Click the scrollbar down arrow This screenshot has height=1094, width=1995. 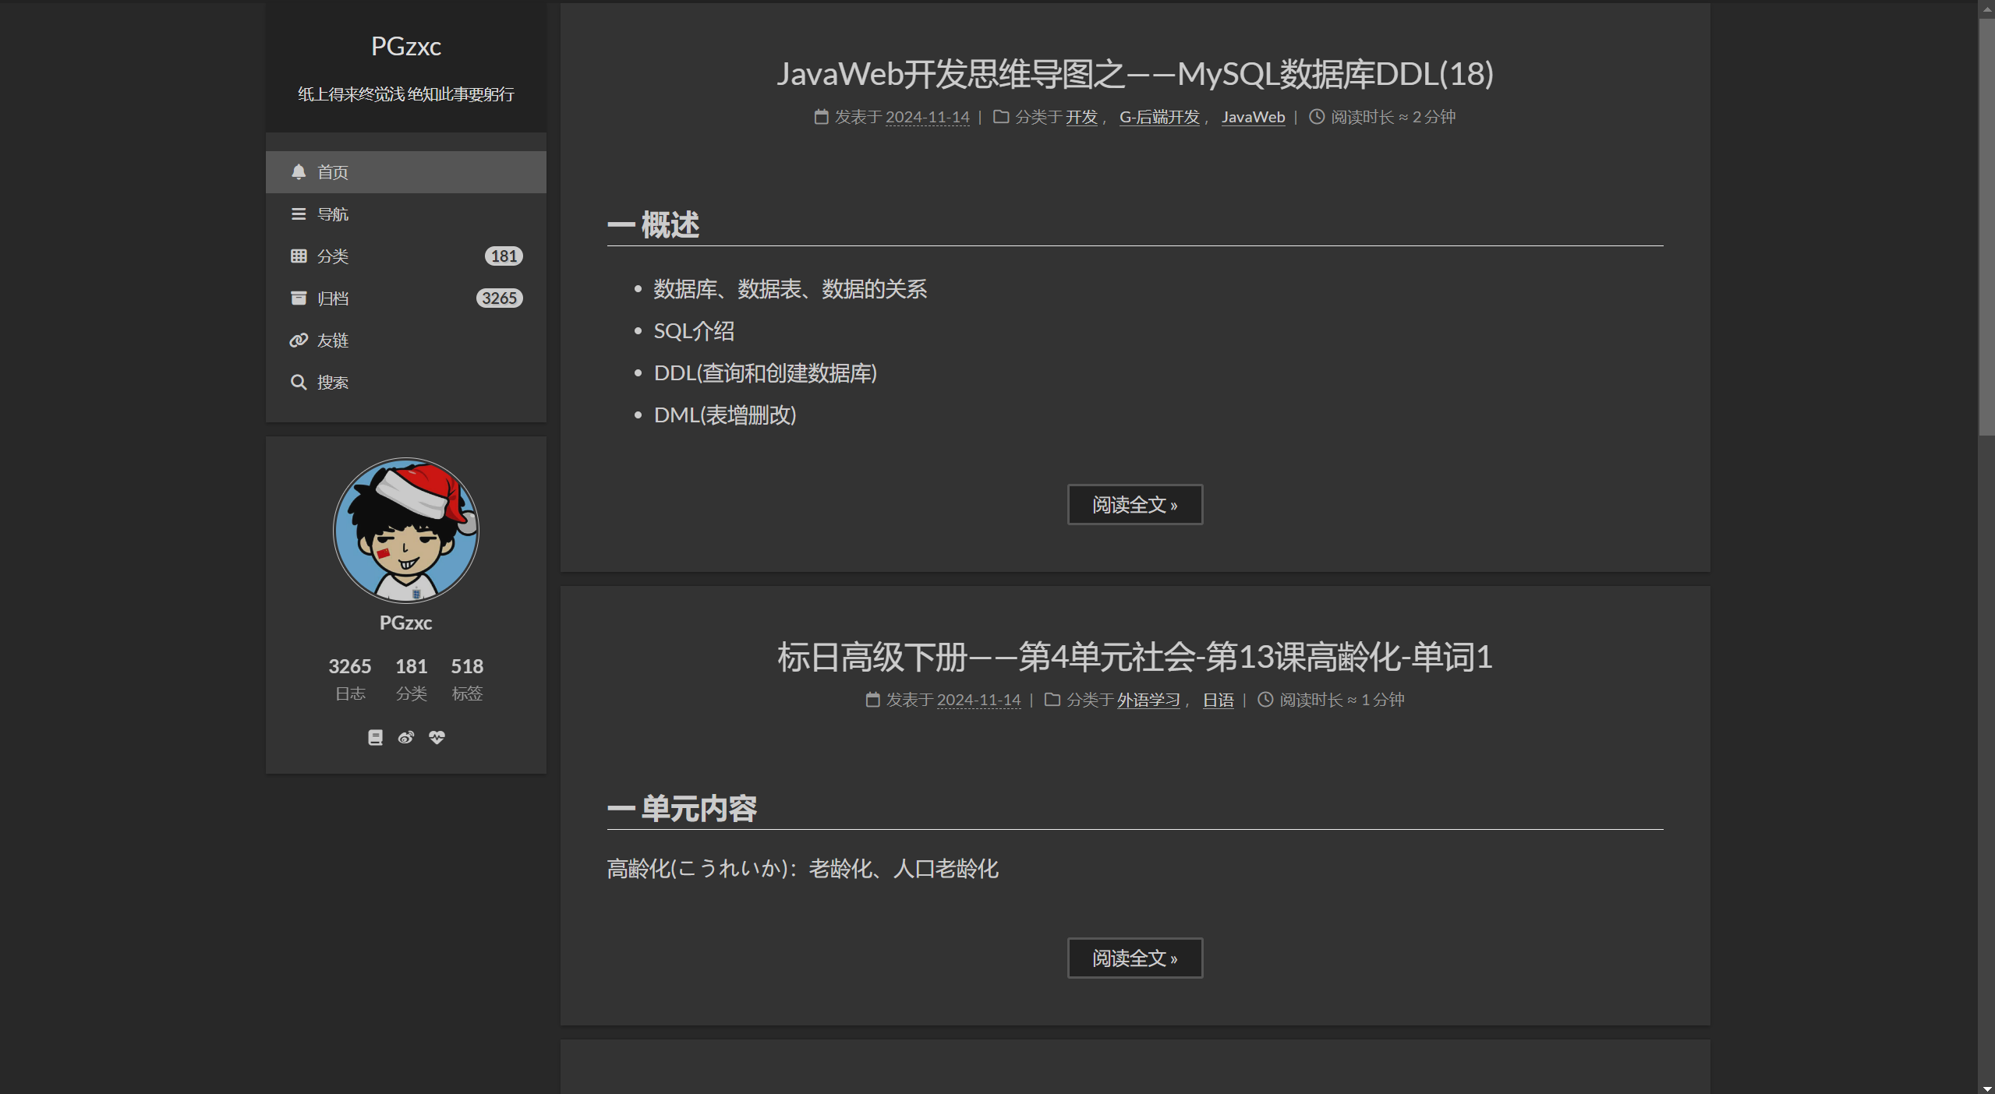(x=1986, y=1088)
